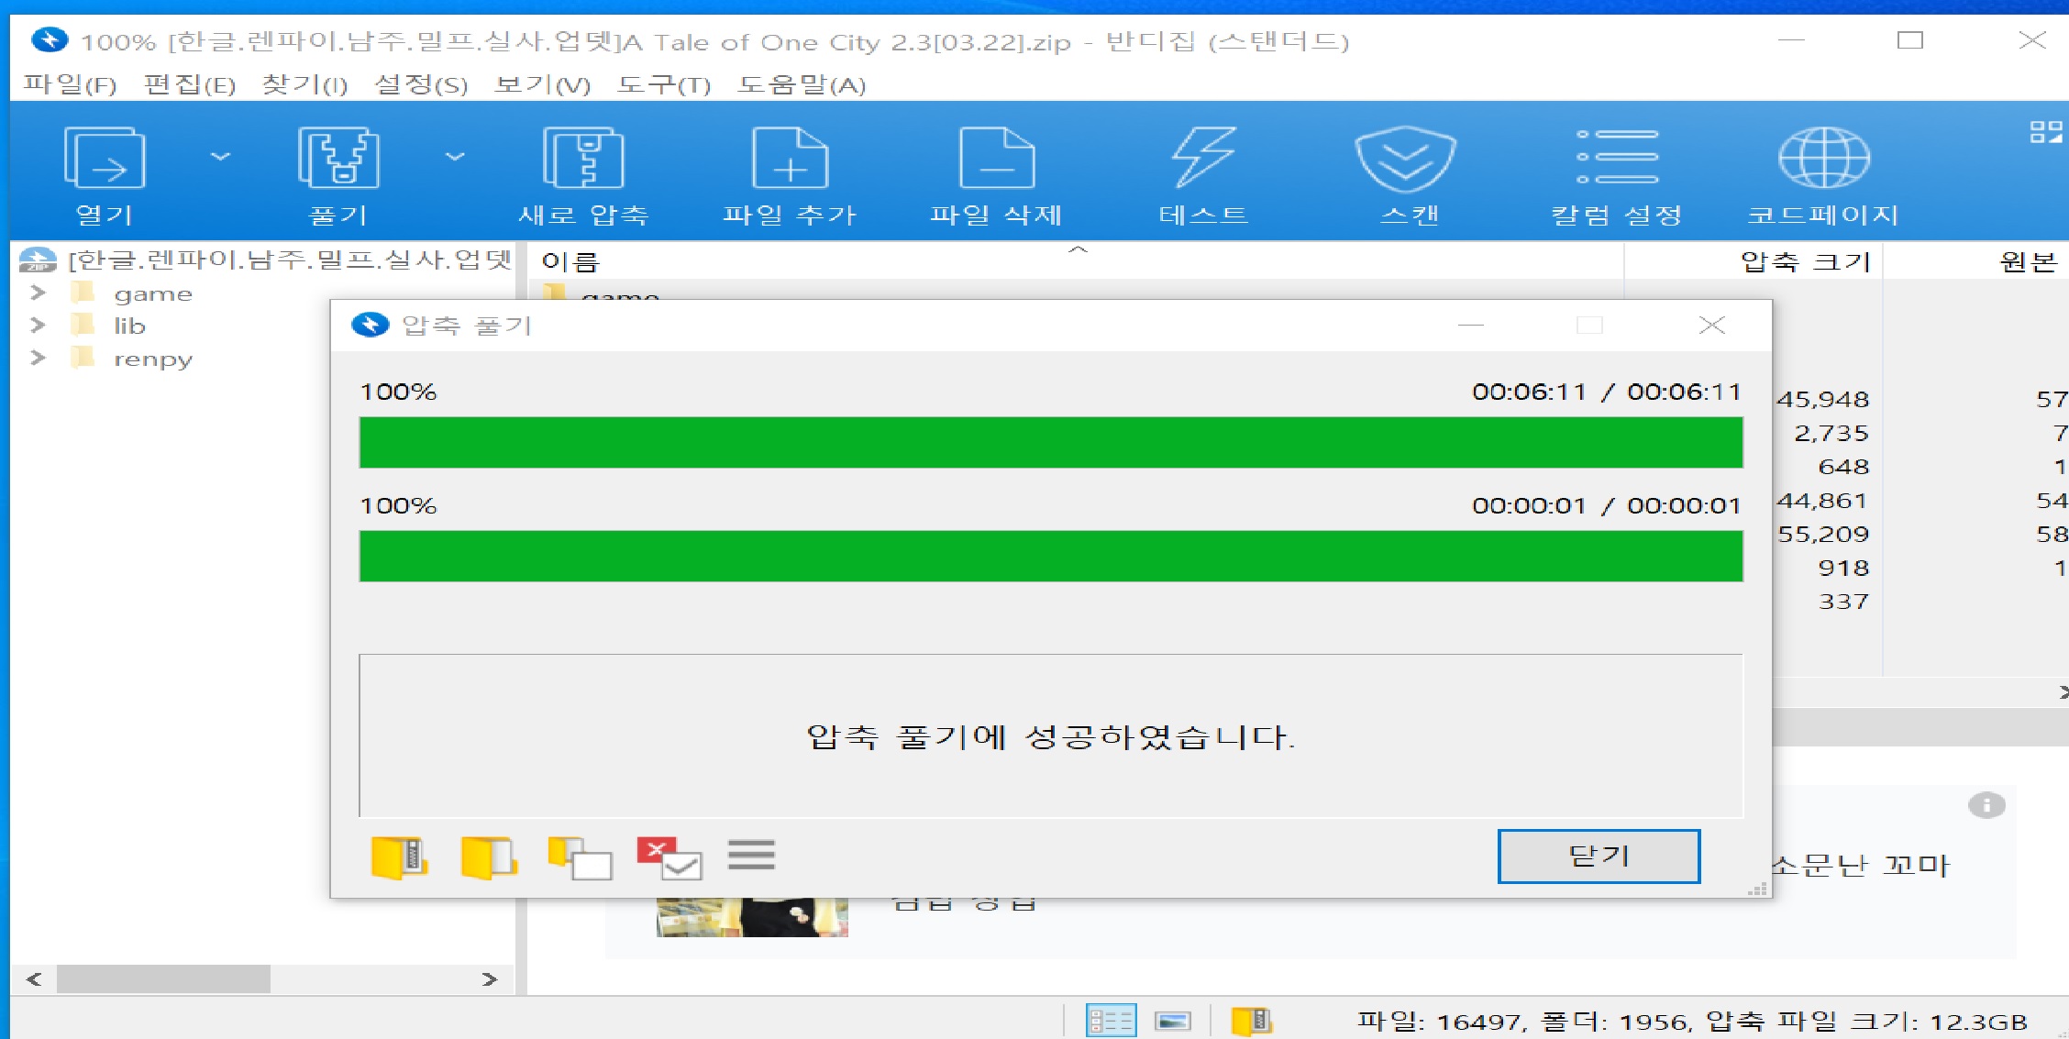
Task: Click the red X checkmark icon in dialog
Action: [x=669, y=857]
